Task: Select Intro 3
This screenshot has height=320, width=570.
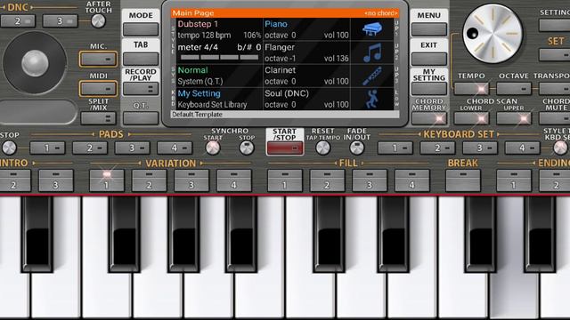Action: (x=55, y=180)
